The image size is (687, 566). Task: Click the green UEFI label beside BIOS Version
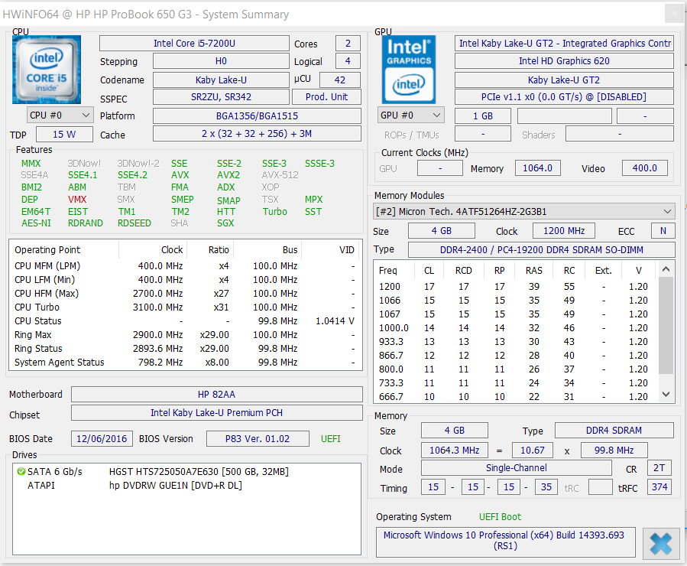pyautogui.click(x=330, y=439)
